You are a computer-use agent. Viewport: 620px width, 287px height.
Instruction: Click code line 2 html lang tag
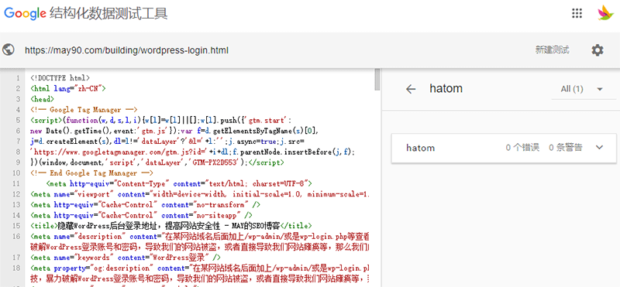pos(68,88)
